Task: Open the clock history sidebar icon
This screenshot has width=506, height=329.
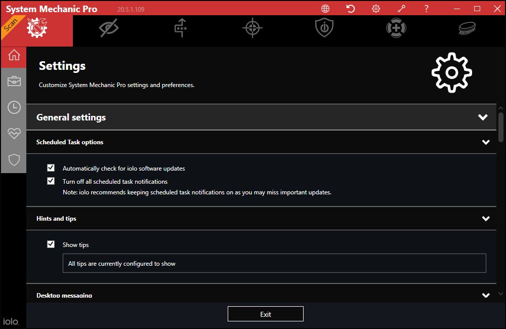Action: point(14,107)
